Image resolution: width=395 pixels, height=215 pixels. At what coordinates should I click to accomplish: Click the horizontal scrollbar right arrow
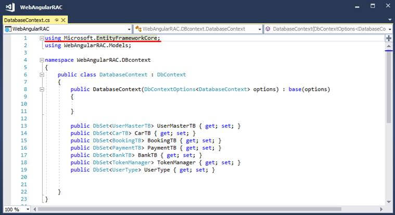click(x=381, y=209)
